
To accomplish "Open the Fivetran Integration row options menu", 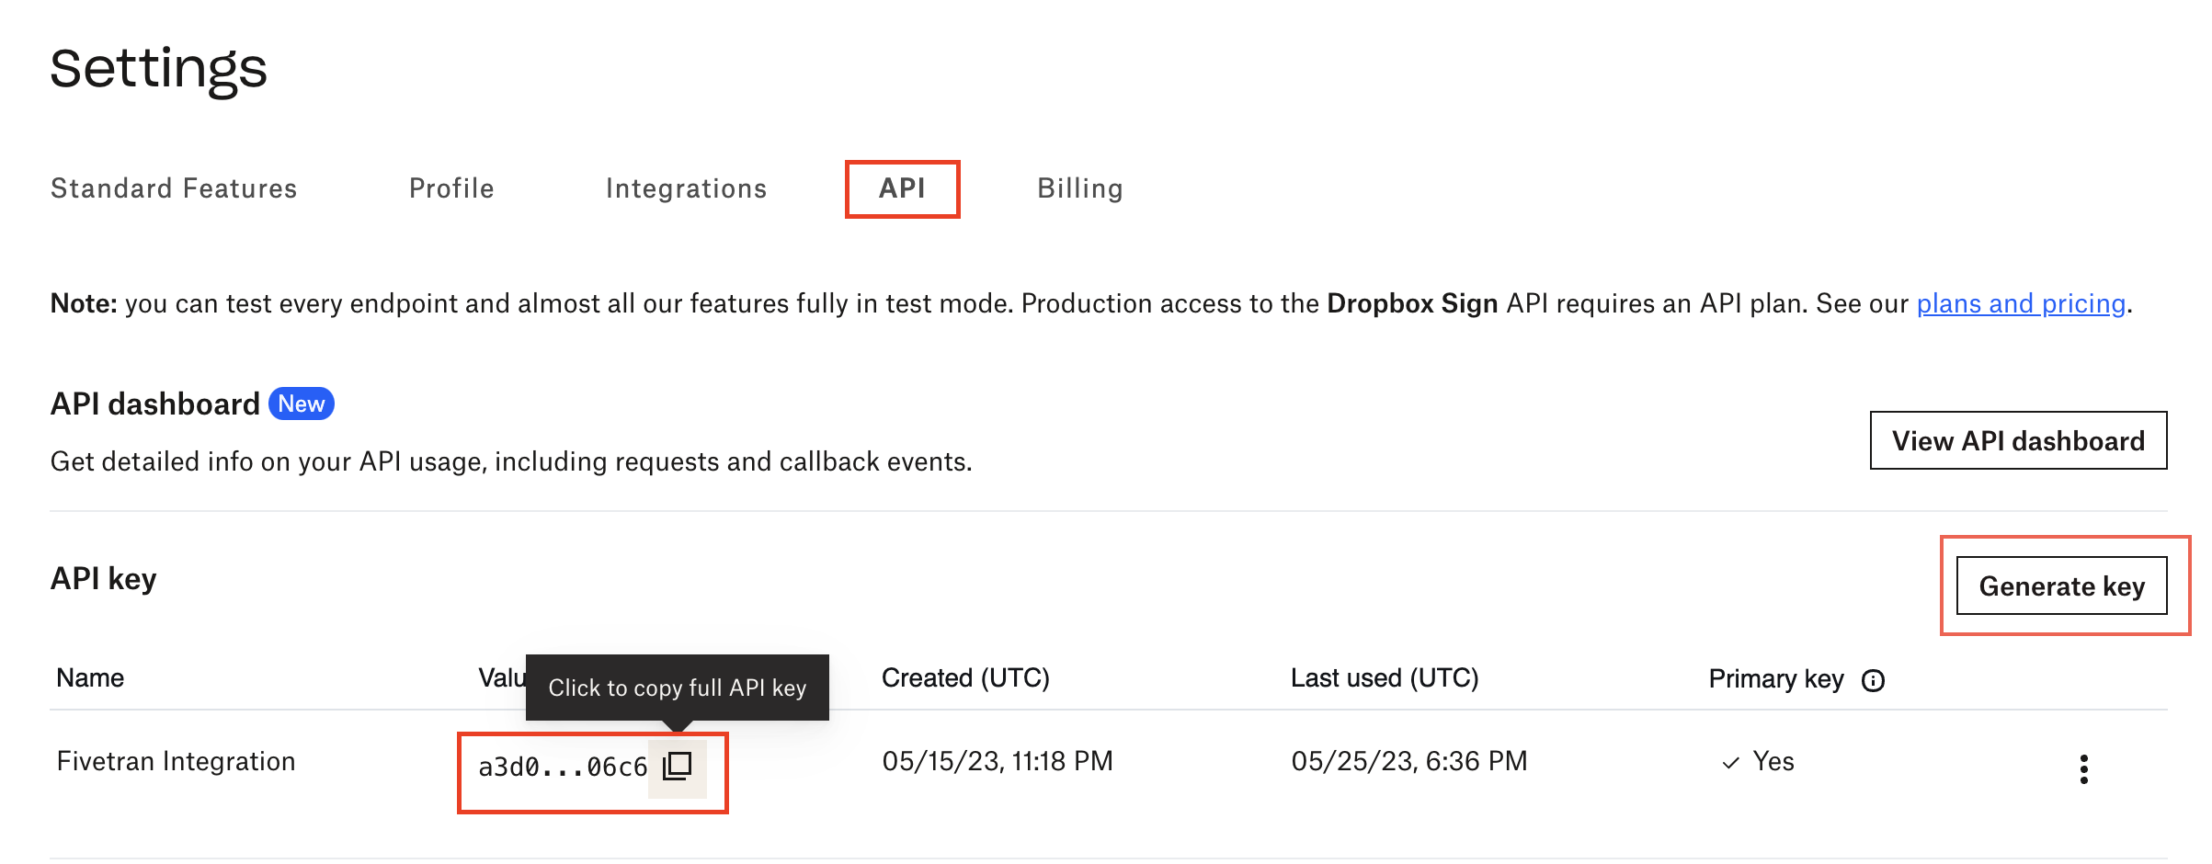I will (x=2083, y=768).
